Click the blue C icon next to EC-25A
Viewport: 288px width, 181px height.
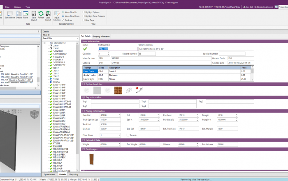click(x=51, y=82)
